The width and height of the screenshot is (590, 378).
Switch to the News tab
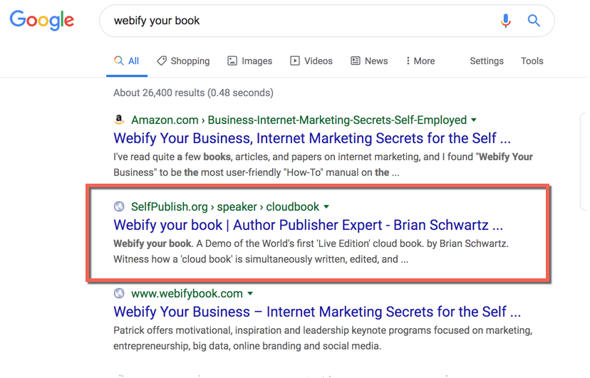(x=369, y=61)
